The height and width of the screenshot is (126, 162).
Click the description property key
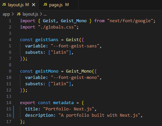click(x=39, y=115)
